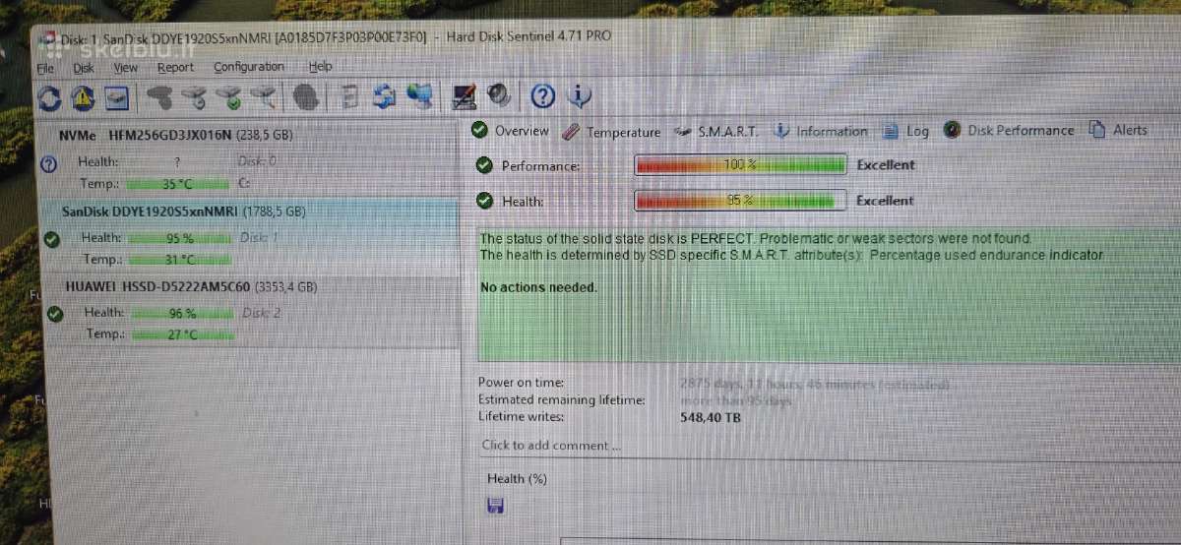
Task: Click the green check status icon of HUAWEI disk
Action: tap(55, 314)
